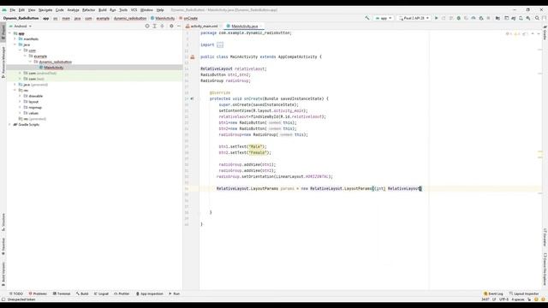Open the app run configuration dropdown
The width and height of the screenshot is (548, 308).
pyautogui.click(x=384, y=18)
